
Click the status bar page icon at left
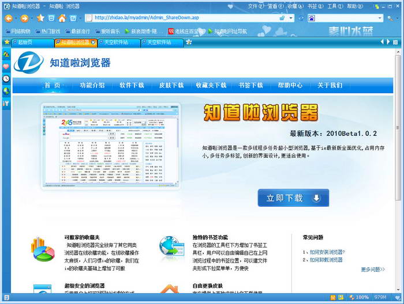pyautogui.click(x=7, y=298)
